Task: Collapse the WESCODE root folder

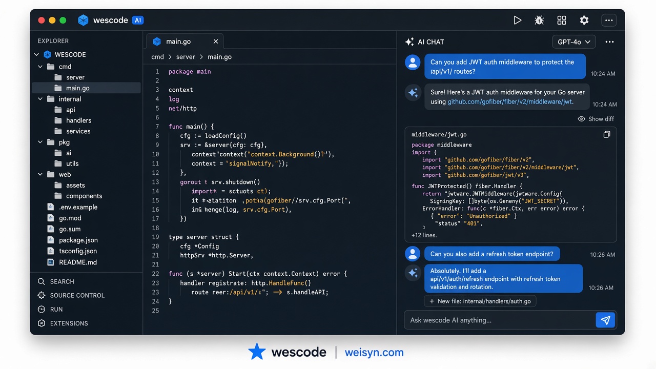Action: tap(36, 54)
